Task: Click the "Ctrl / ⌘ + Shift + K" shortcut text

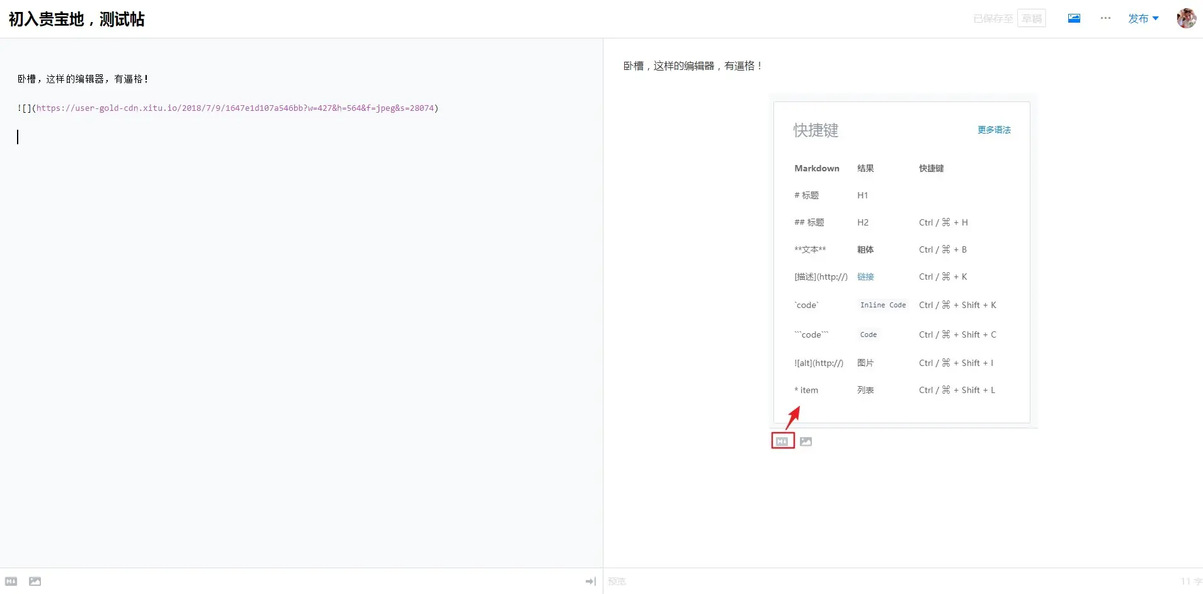Action: point(957,305)
